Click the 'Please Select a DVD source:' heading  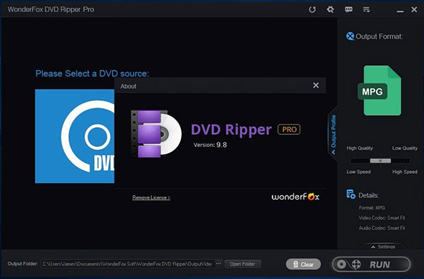click(92, 73)
